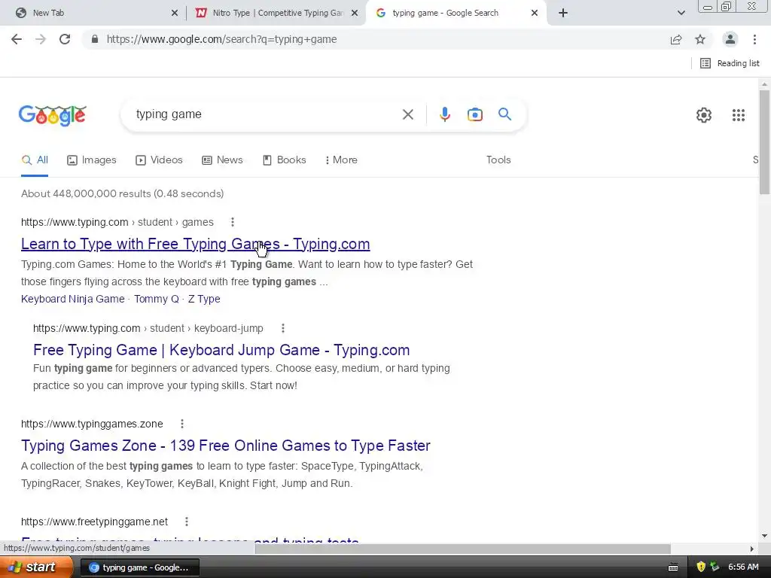
Task: Click the scroll right arrow
Action: point(751,549)
